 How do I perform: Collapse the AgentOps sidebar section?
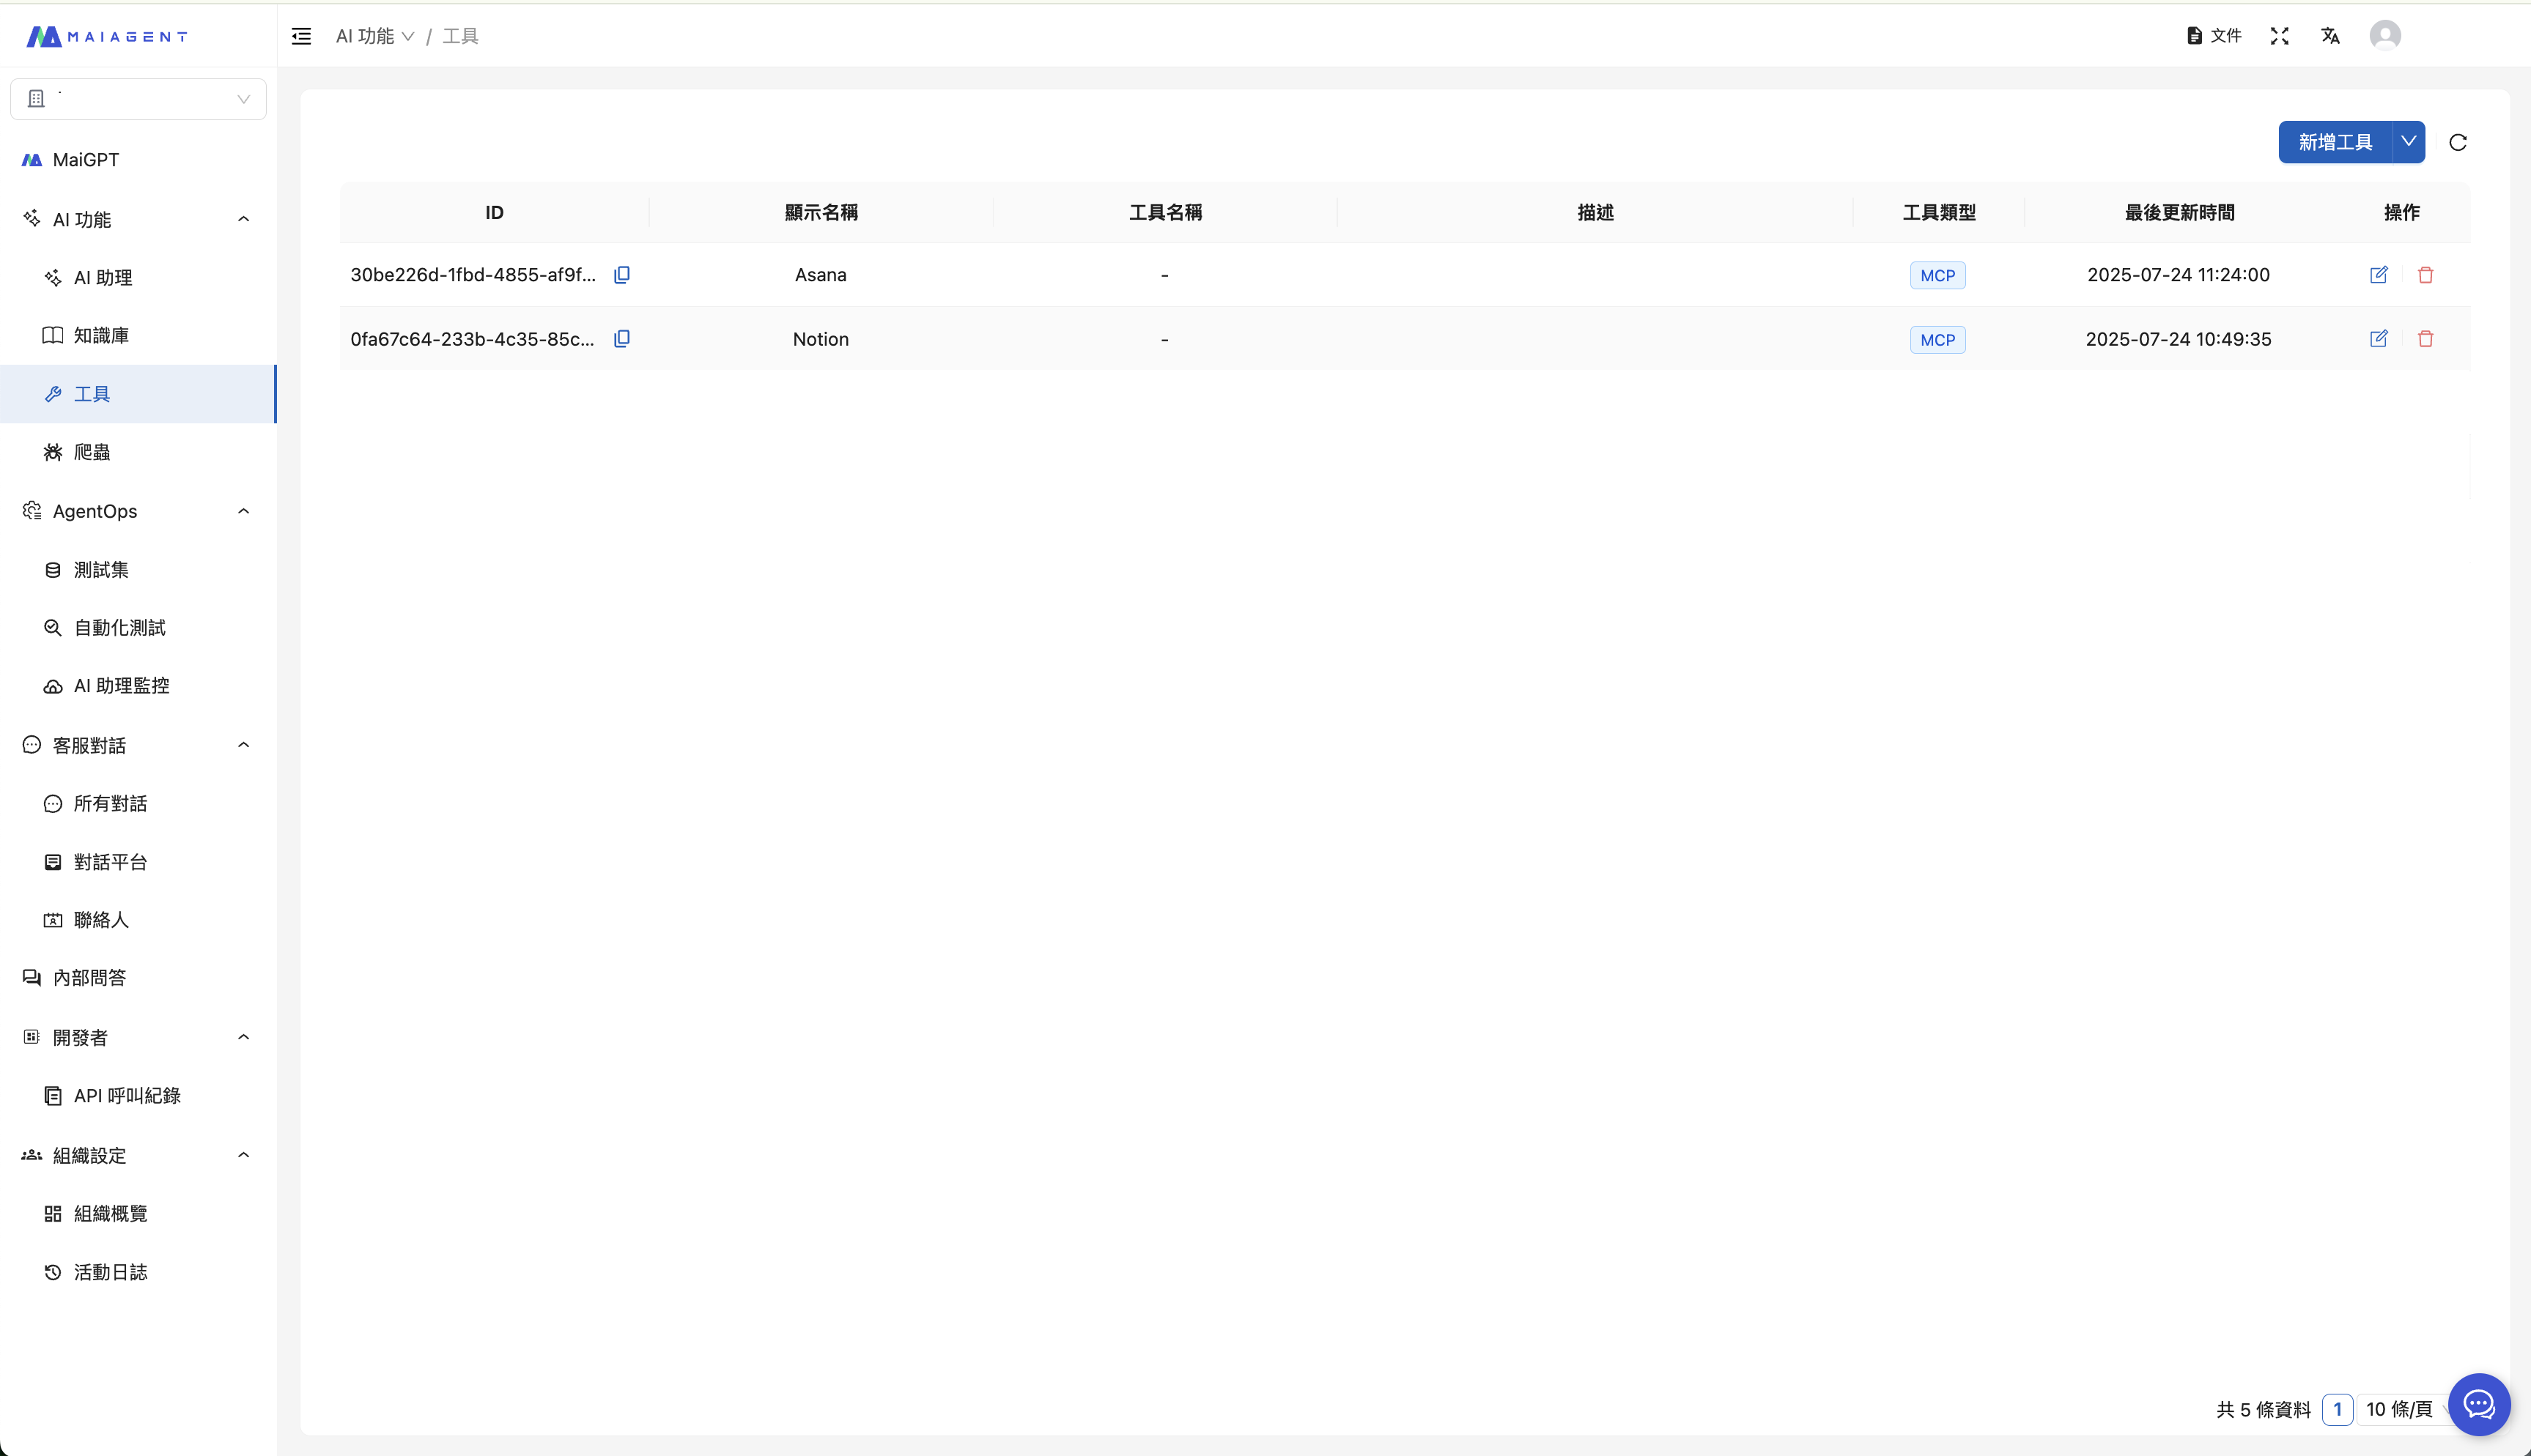[243, 511]
